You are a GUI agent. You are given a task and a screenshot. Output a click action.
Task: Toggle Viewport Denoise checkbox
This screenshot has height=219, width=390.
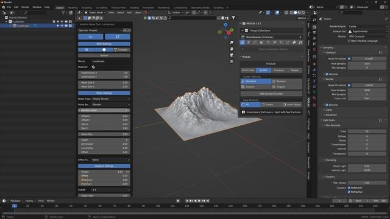327,74
